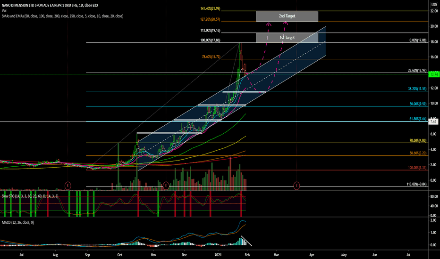The image size is (440, 259).
Task: Click the 23.60%(13.97) retracement label
Action: [417, 71]
